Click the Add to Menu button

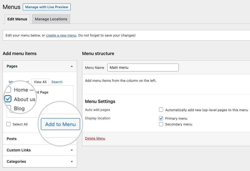60,124
